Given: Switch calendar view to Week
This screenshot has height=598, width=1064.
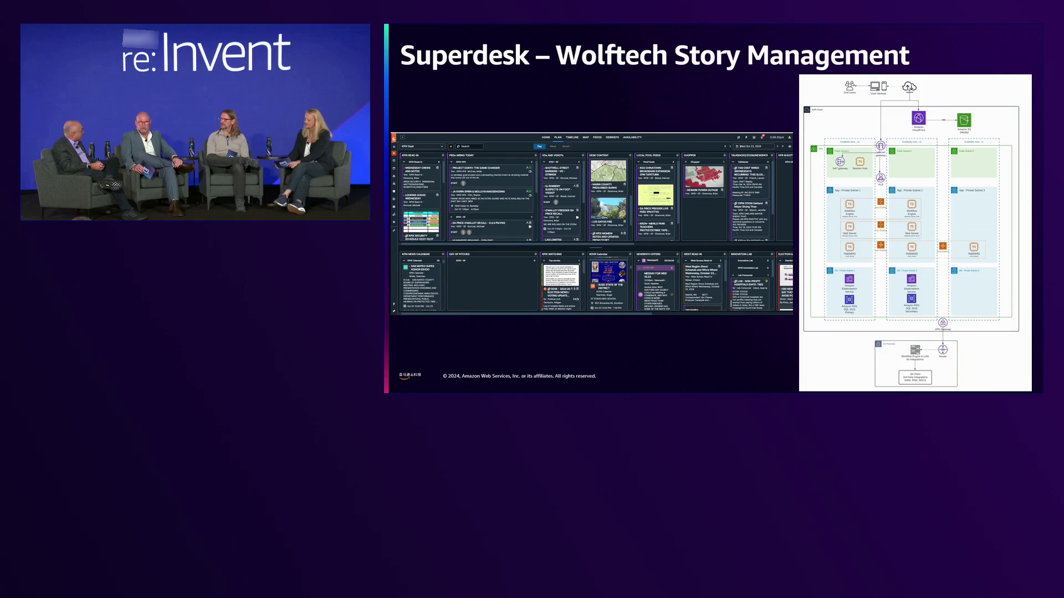Looking at the screenshot, I should point(553,147).
